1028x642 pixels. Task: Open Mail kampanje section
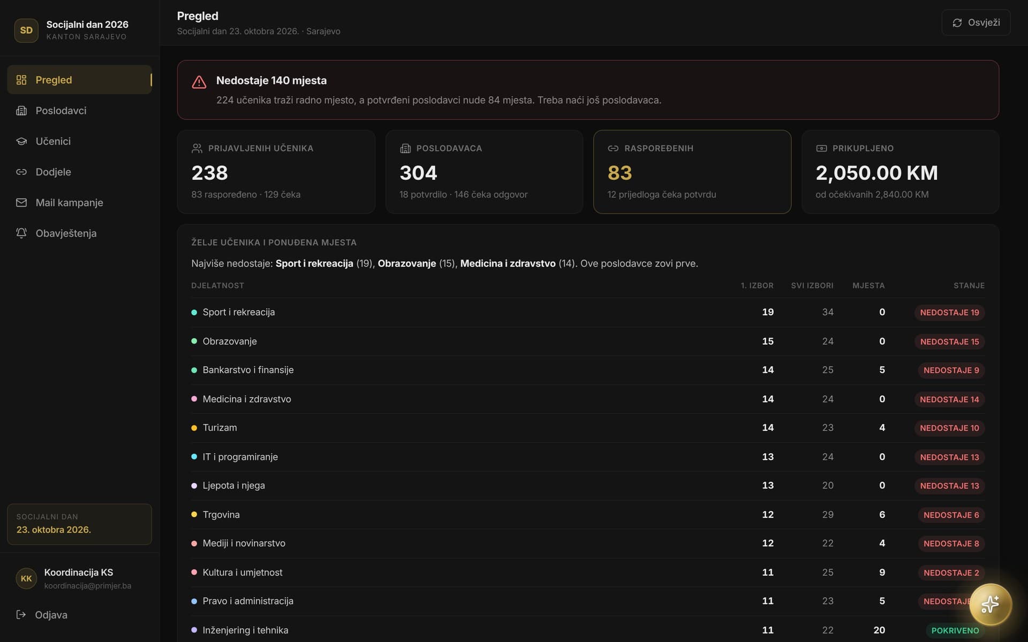pyautogui.click(x=79, y=203)
